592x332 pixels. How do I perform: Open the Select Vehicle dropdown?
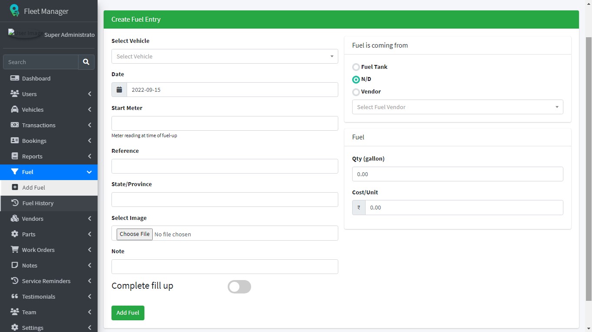pos(225,56)
